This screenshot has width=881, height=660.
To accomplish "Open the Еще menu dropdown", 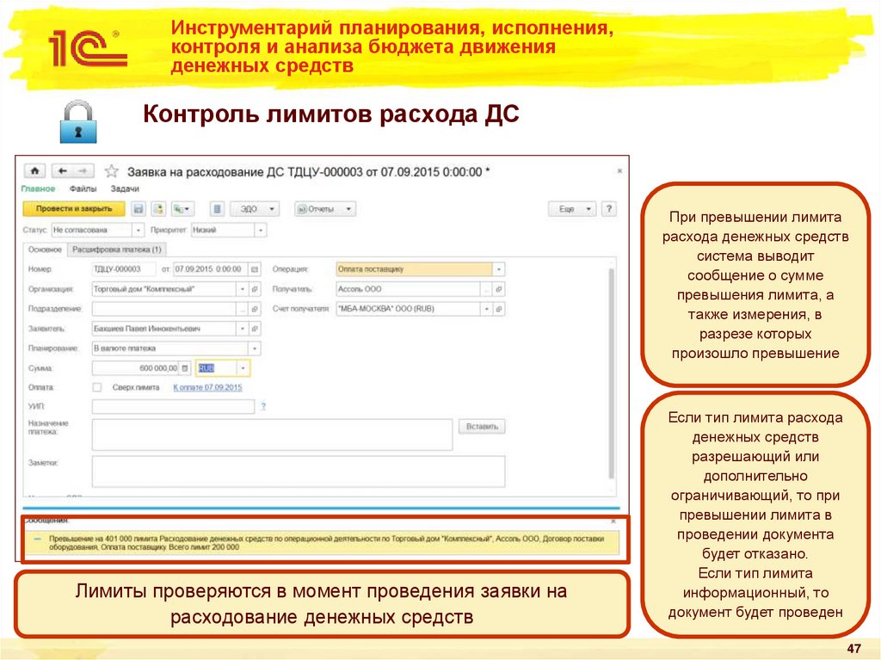I will [x=572, y=209].
